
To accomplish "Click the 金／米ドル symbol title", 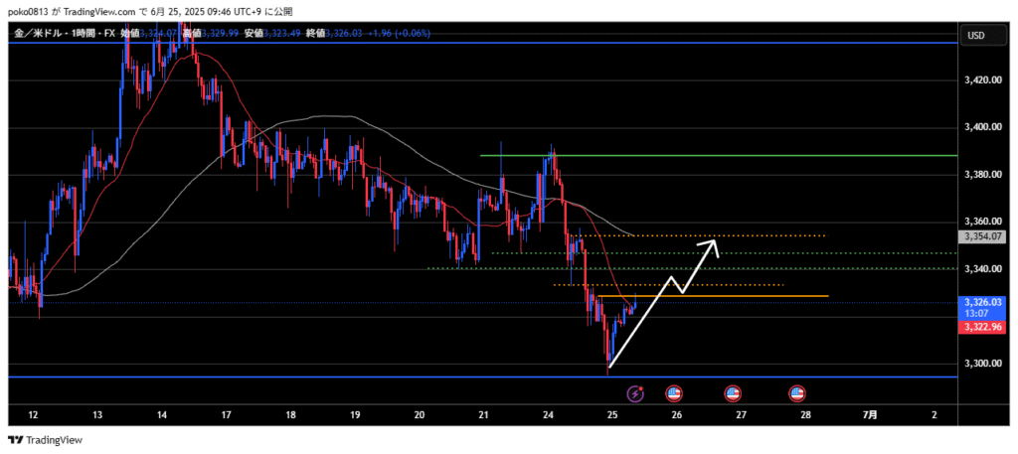I will point(38,34).
